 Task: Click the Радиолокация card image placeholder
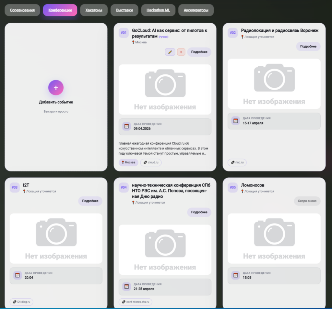[274, 84]
